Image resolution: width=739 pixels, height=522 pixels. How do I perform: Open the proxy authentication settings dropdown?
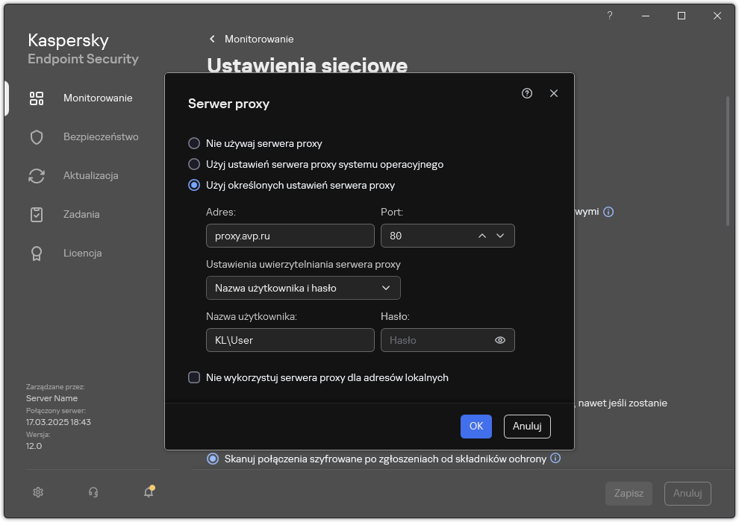pyautogui.click(x=303, y=288)
